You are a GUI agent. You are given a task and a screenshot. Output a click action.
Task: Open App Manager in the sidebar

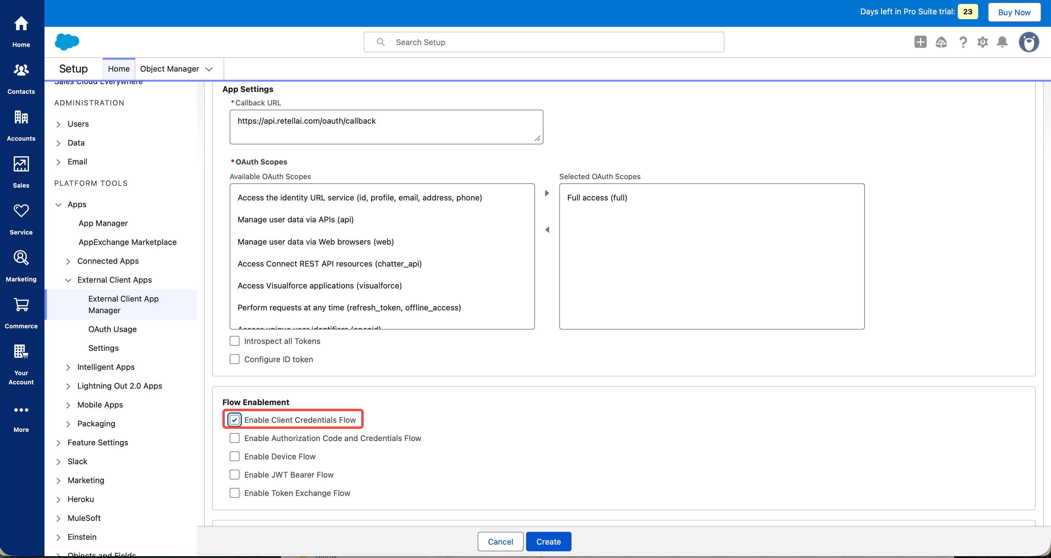pyautogui.click(x=103, y=223)
